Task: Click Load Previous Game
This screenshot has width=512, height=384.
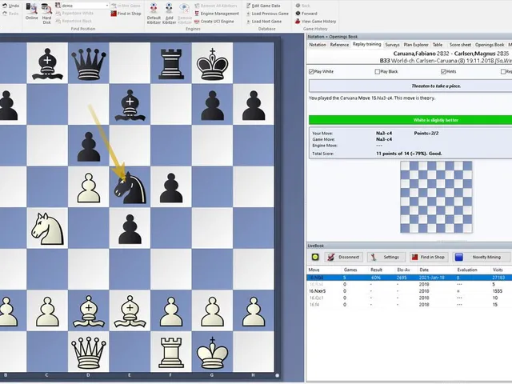Action: (267, 14)
